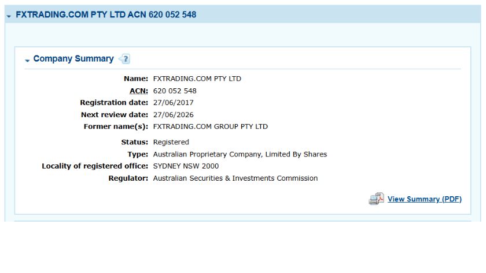Screen dimensions: 486x273
Task: Click the Name field label
Action: [x=136, y=78]
